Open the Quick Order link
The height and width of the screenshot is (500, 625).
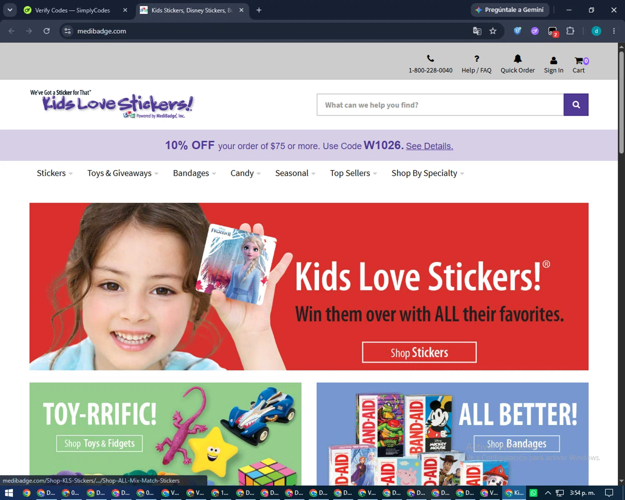pos(517,70)
